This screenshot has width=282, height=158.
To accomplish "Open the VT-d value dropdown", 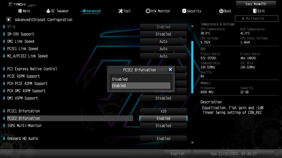I will 163,27.
